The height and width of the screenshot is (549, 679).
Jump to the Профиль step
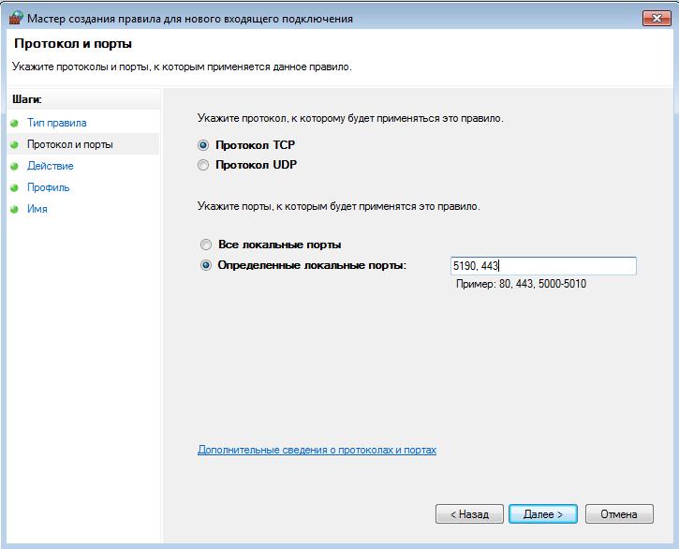coord(48,187)
